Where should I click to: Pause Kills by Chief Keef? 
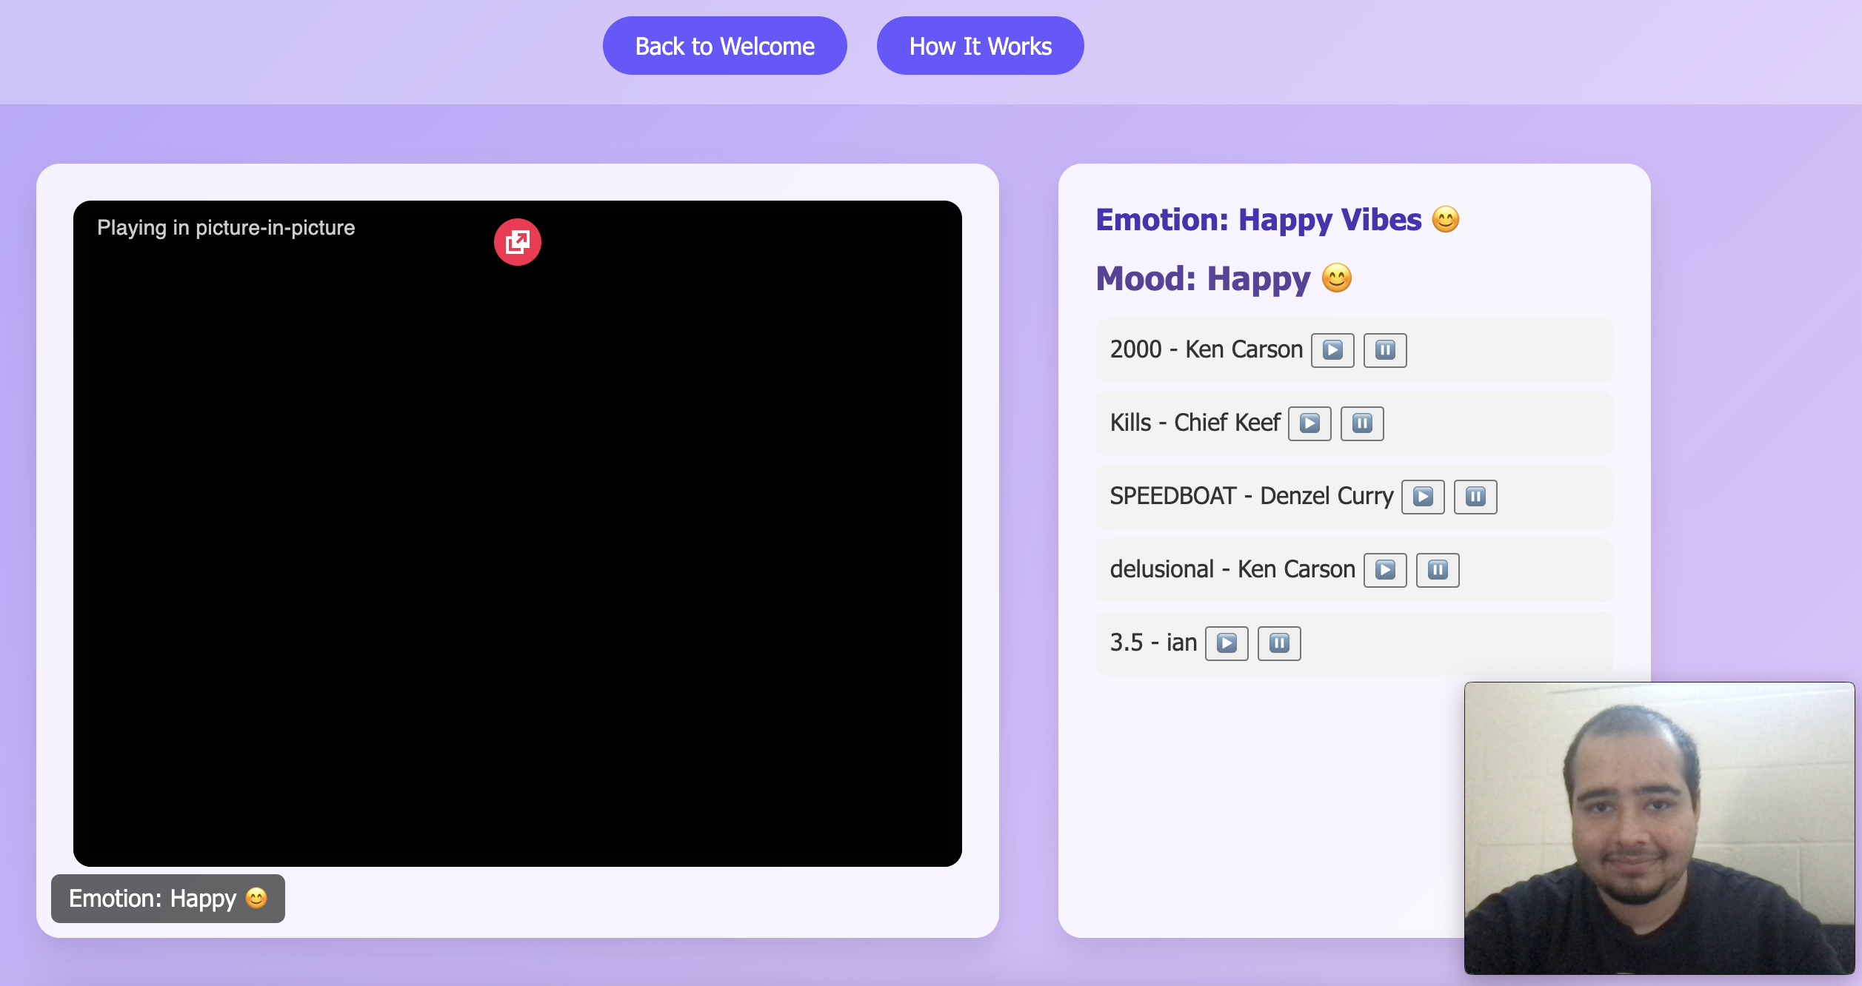click(x=1361, y=423)
